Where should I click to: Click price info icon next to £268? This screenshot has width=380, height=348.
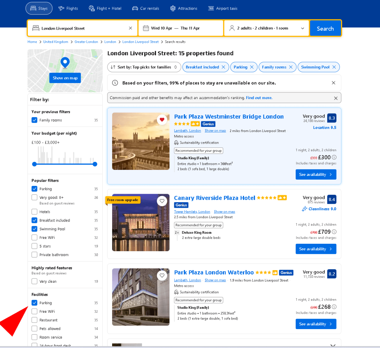pyautogui.click(x=334, y=307)
